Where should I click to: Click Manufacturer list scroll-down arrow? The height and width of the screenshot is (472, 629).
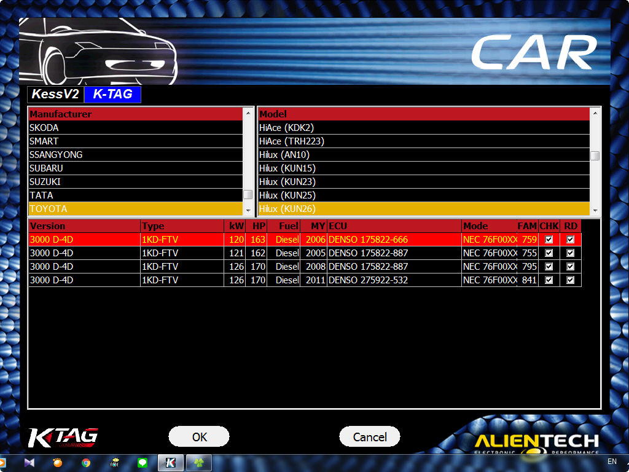tap(248, 210)
